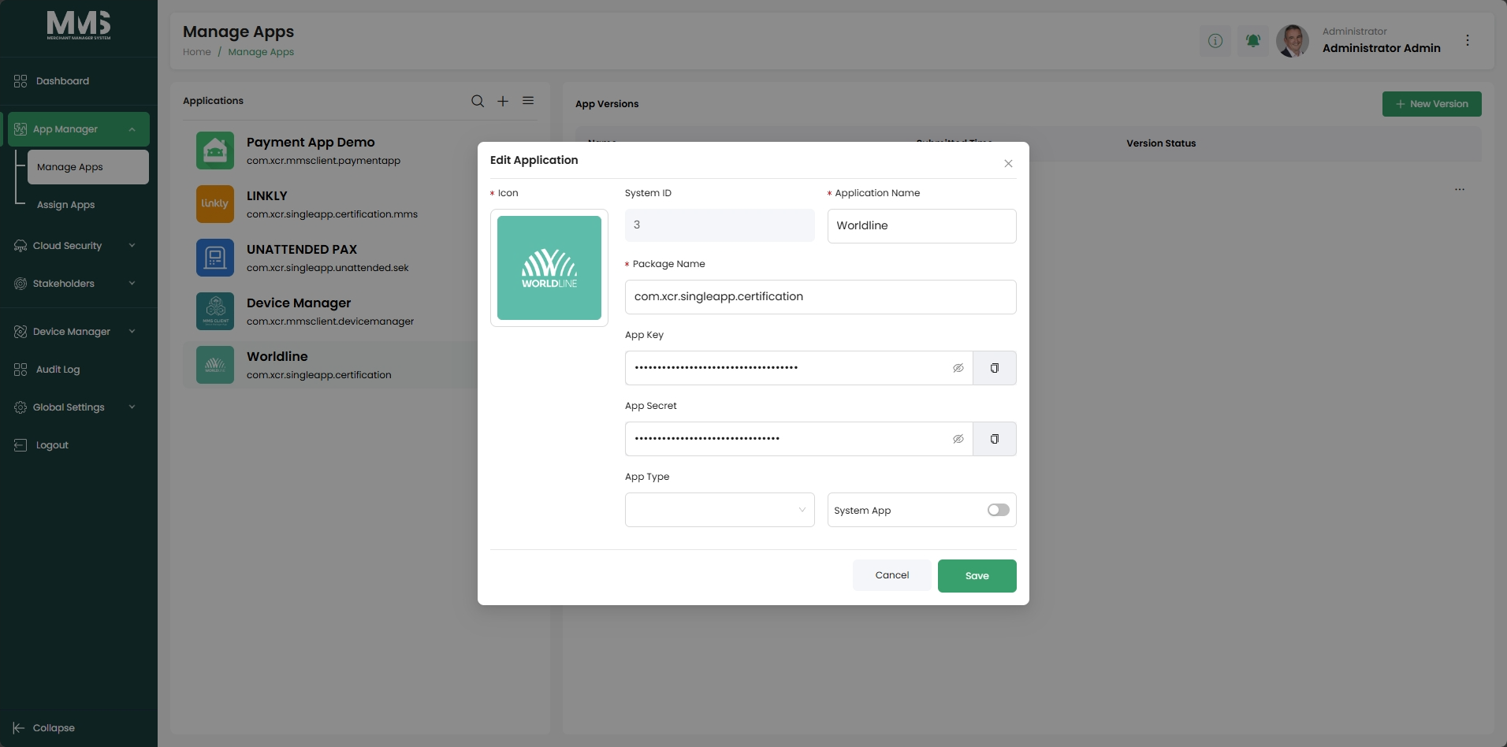Expand Cloud Security menu

[x=79, y=246]
